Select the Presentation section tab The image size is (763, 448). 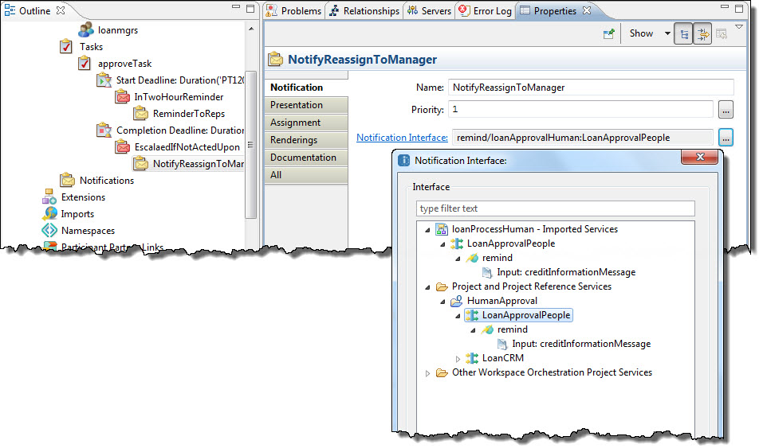[305, 105]
